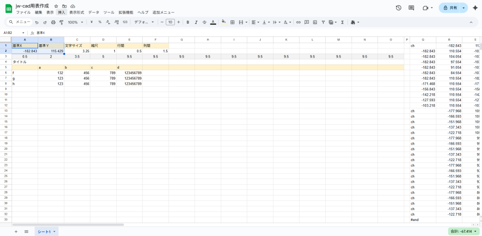Open the 表示 menu
The height and width of the screenshot is (236, 482).
pos(50,12)
